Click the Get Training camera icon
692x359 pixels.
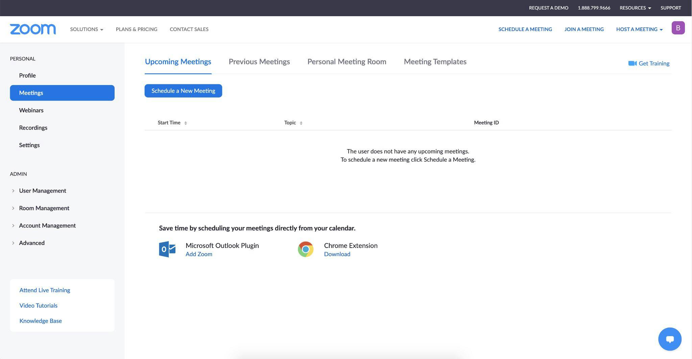click(x=632, y=63)
